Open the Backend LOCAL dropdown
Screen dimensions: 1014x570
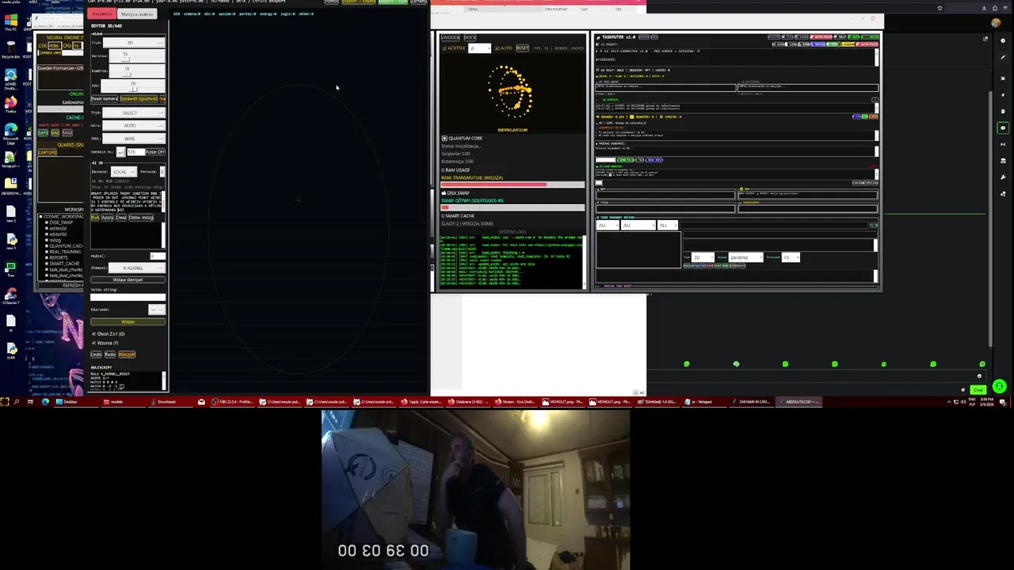[x=124, y=172]
